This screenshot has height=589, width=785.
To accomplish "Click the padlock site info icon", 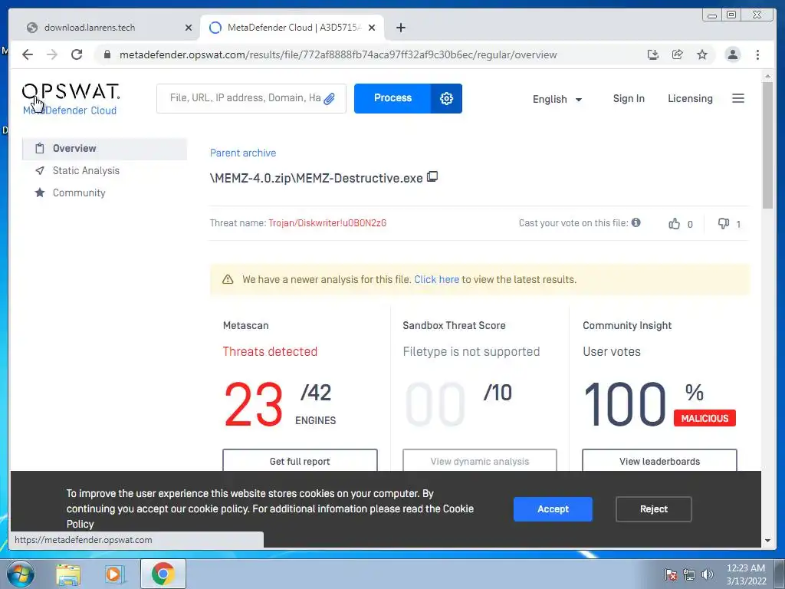I will 107,54.
